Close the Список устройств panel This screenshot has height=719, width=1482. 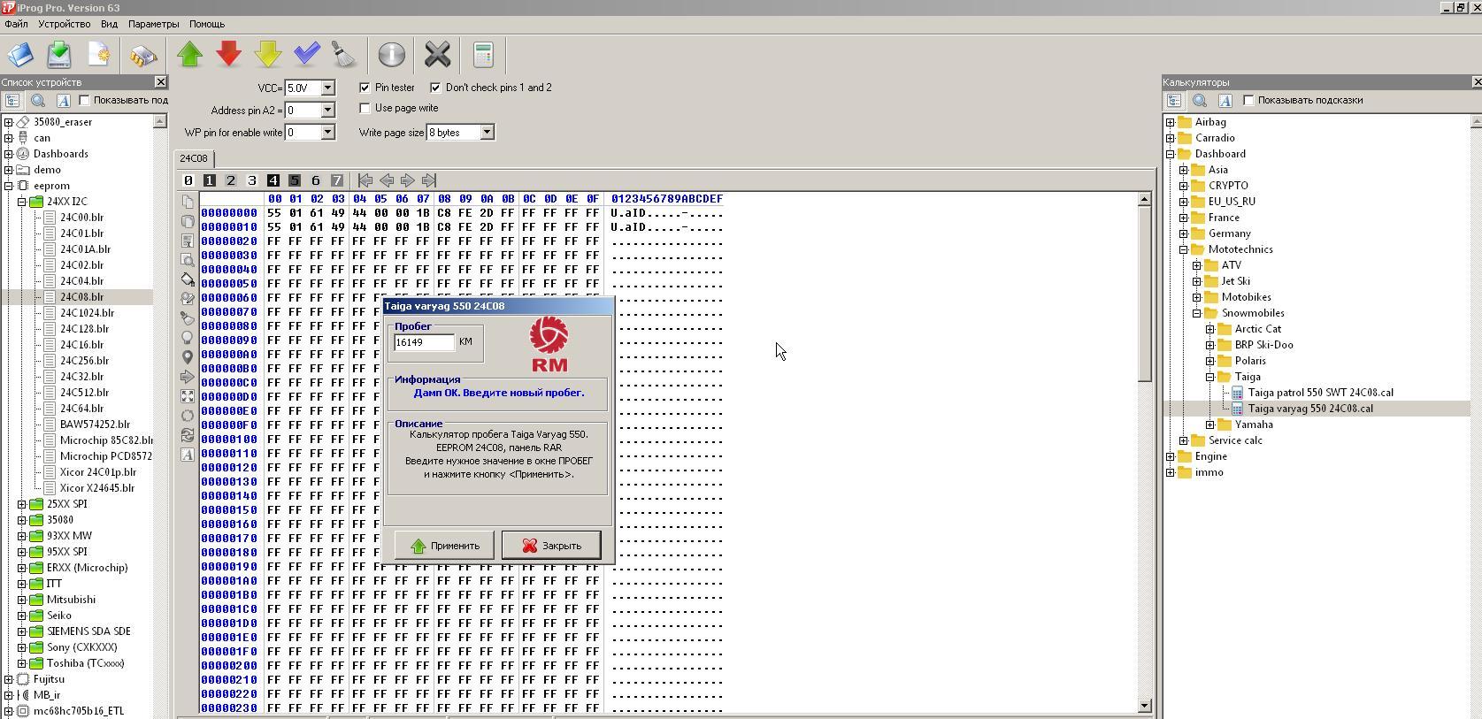click(x=160, y=82)
